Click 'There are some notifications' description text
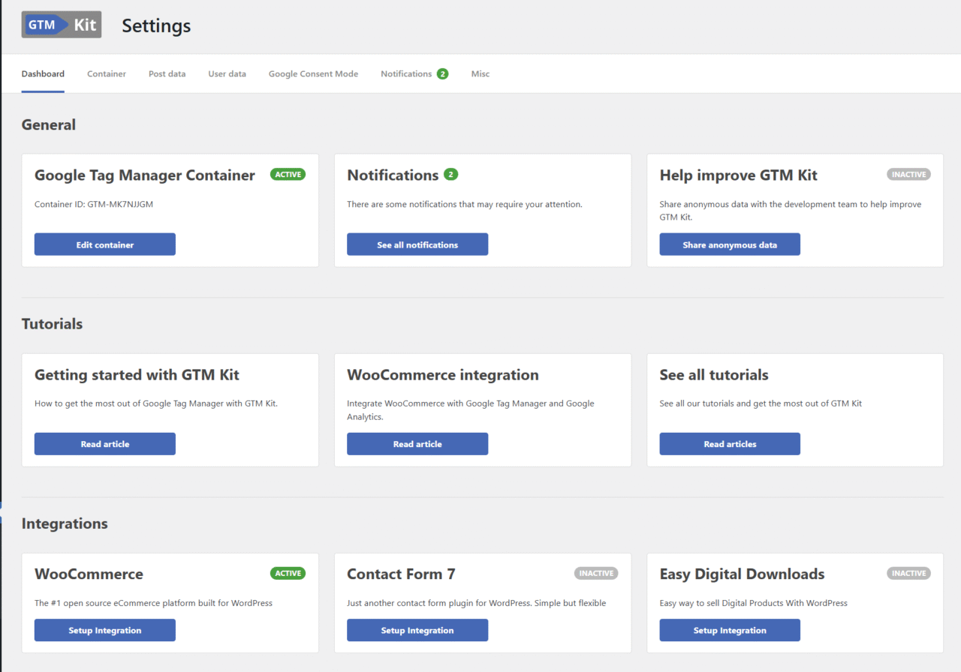The height and width of the screenshot is (672, 961). point(465,204)
